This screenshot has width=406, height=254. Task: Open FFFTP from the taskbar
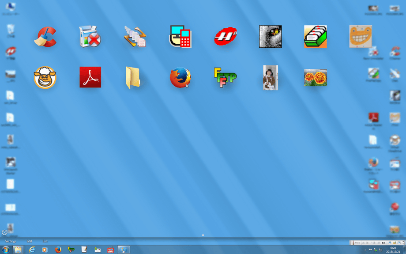(x=71, y=250)
